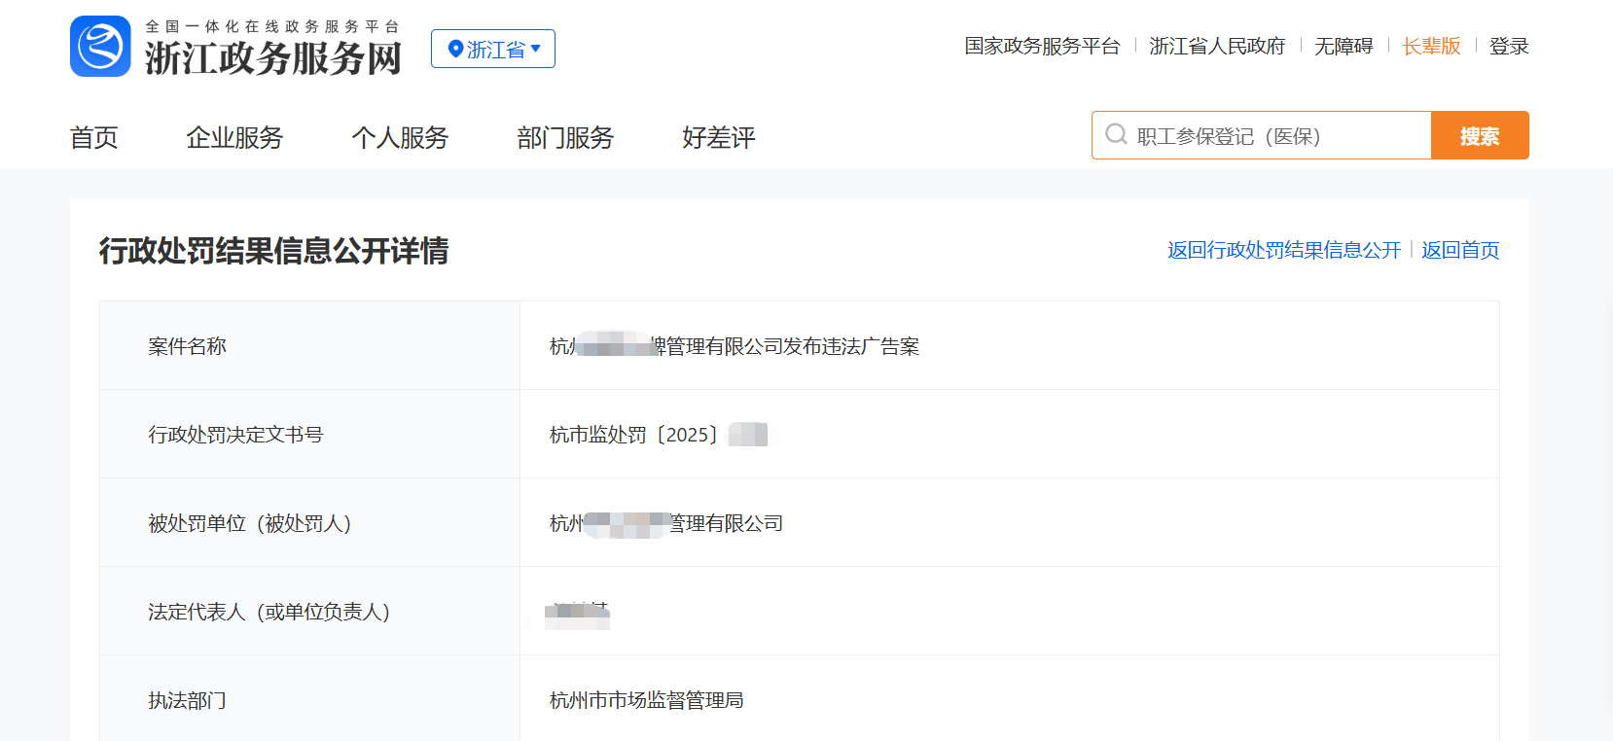Switch to 长辈版 elder-friendly version
The width and height of the screenshot is (1613, 741).
1431,46
